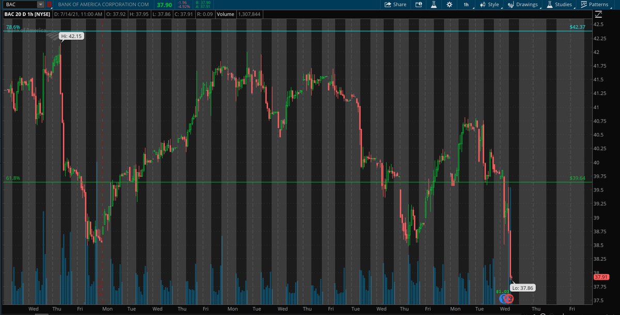
Task: Open the Drawings menu
Action: [523, 4]
